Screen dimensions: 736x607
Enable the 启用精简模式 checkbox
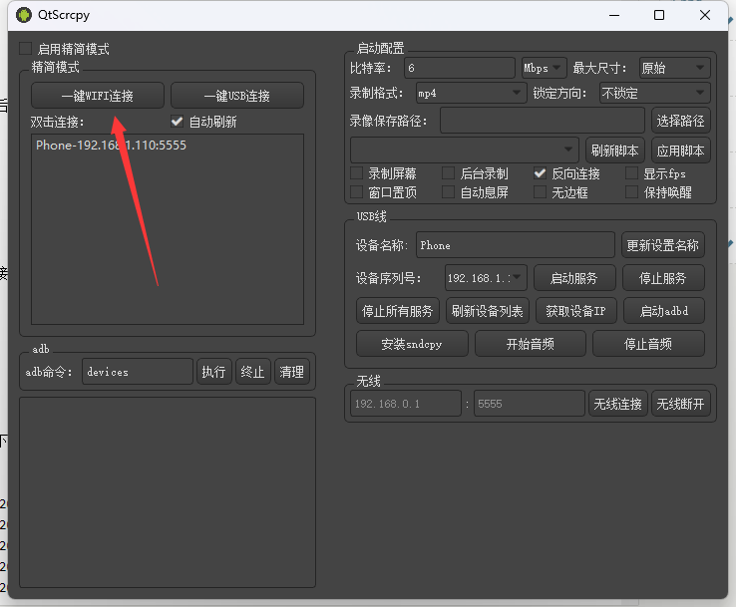25,48
